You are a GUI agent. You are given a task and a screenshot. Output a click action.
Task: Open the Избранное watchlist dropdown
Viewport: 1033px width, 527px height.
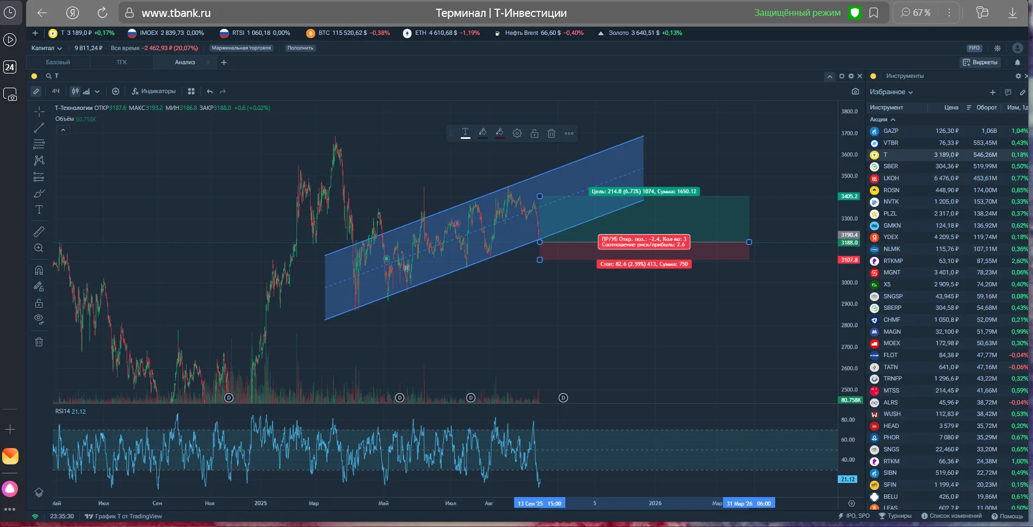pyautogui.click(x=891, y=92)
